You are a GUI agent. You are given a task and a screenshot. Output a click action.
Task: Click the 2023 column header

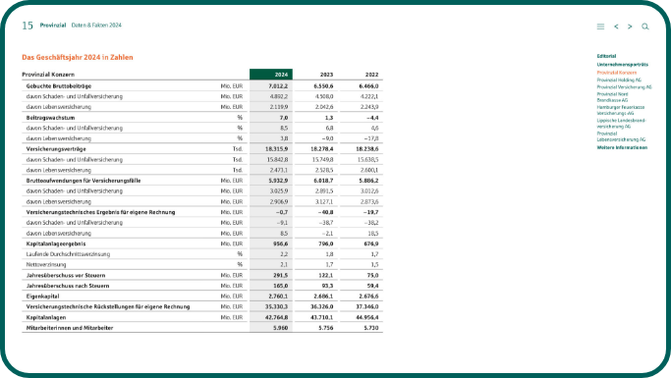pos(326,75)
